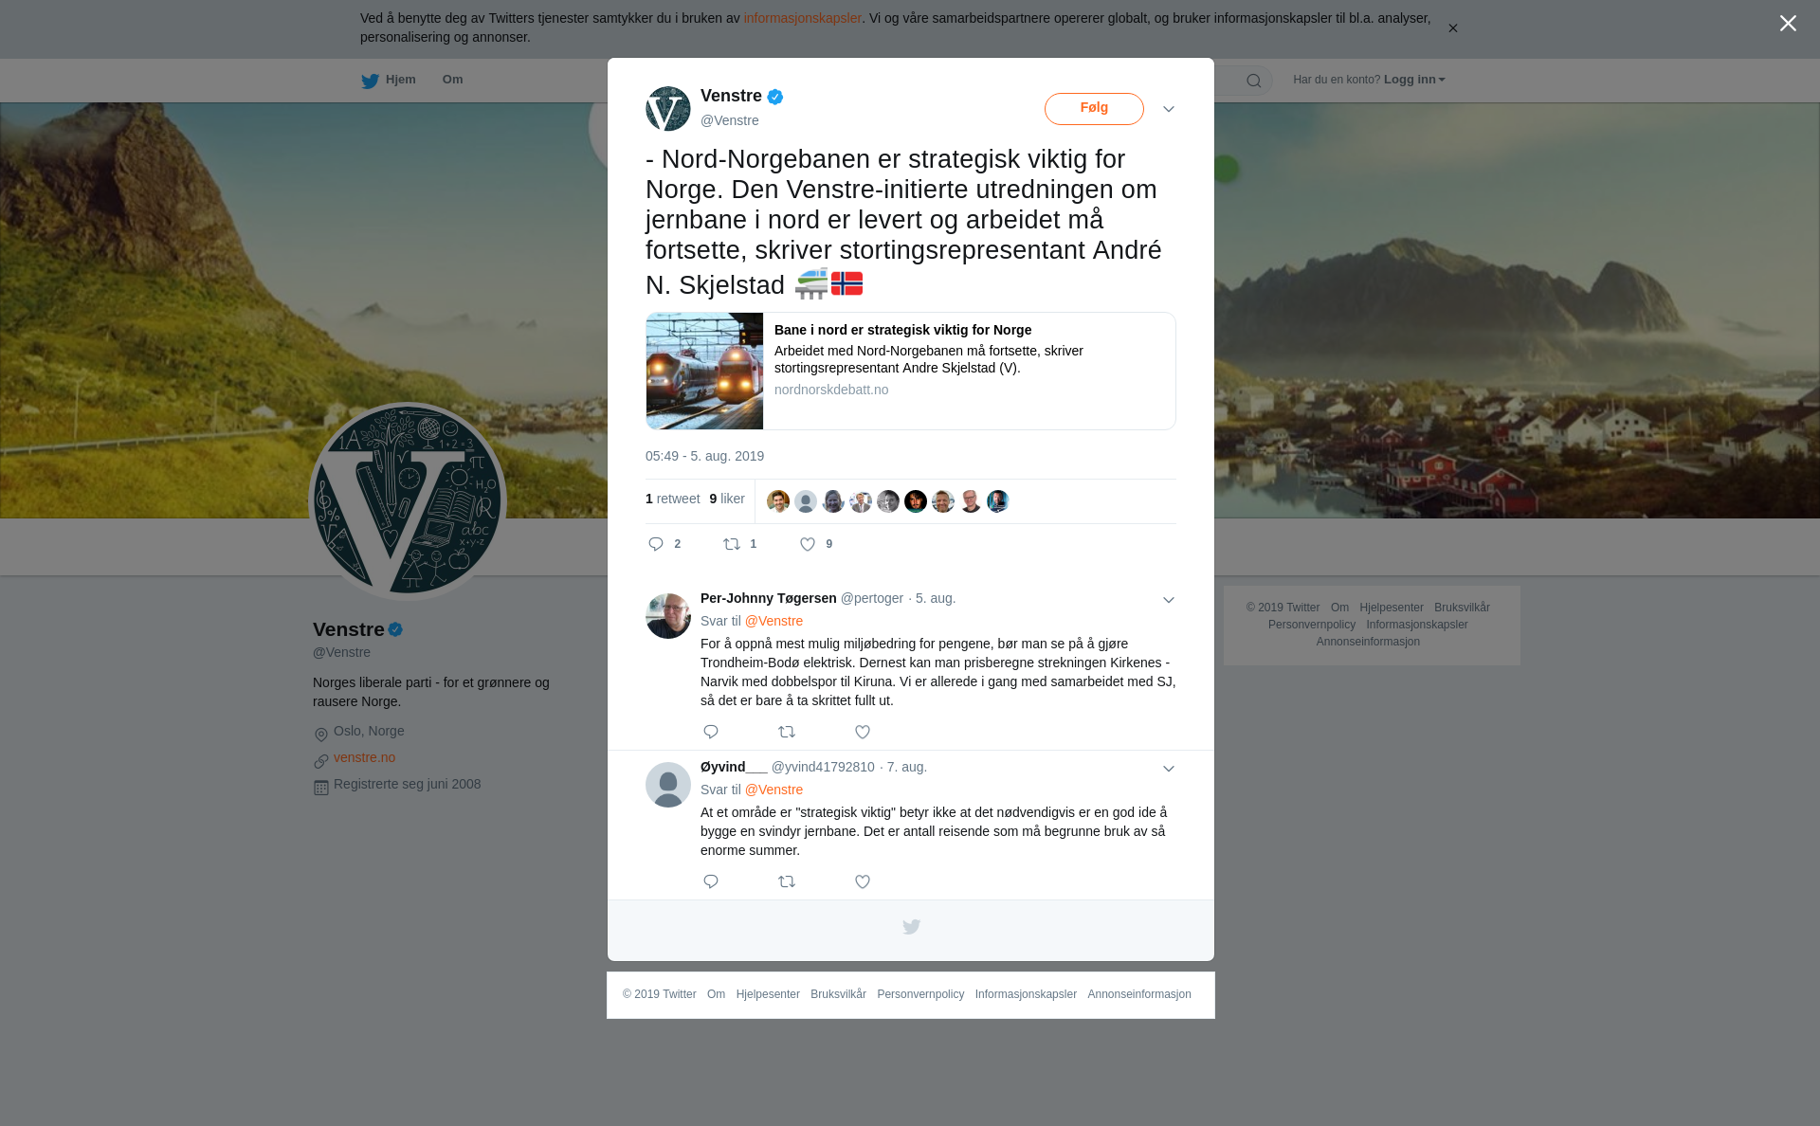Open the Logg inn dropdown
Viewport: 1820px width, 1126px height.
coord(1414,80)
